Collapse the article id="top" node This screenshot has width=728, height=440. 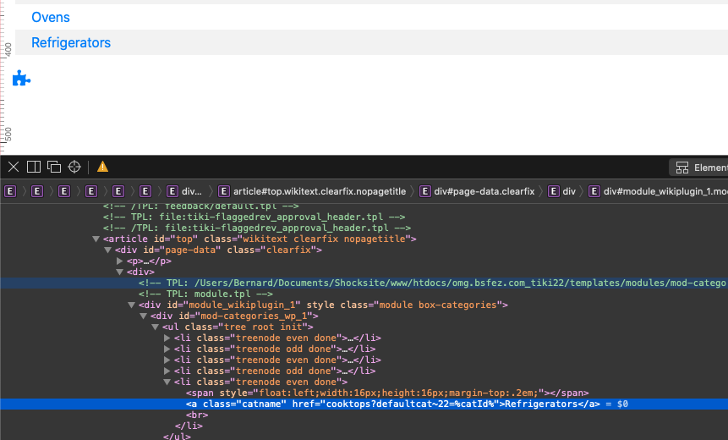click(x=96, y=239)
